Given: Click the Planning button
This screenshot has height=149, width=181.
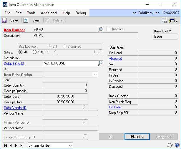Looking at the screenshot, I should click(x=137, y=137).
